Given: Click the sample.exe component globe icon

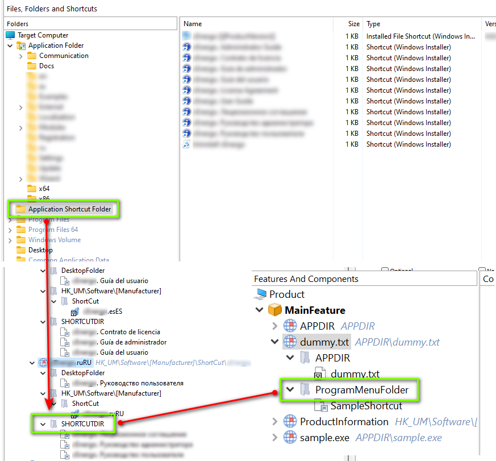Looking at the screenshot, I should click(290, 438).
